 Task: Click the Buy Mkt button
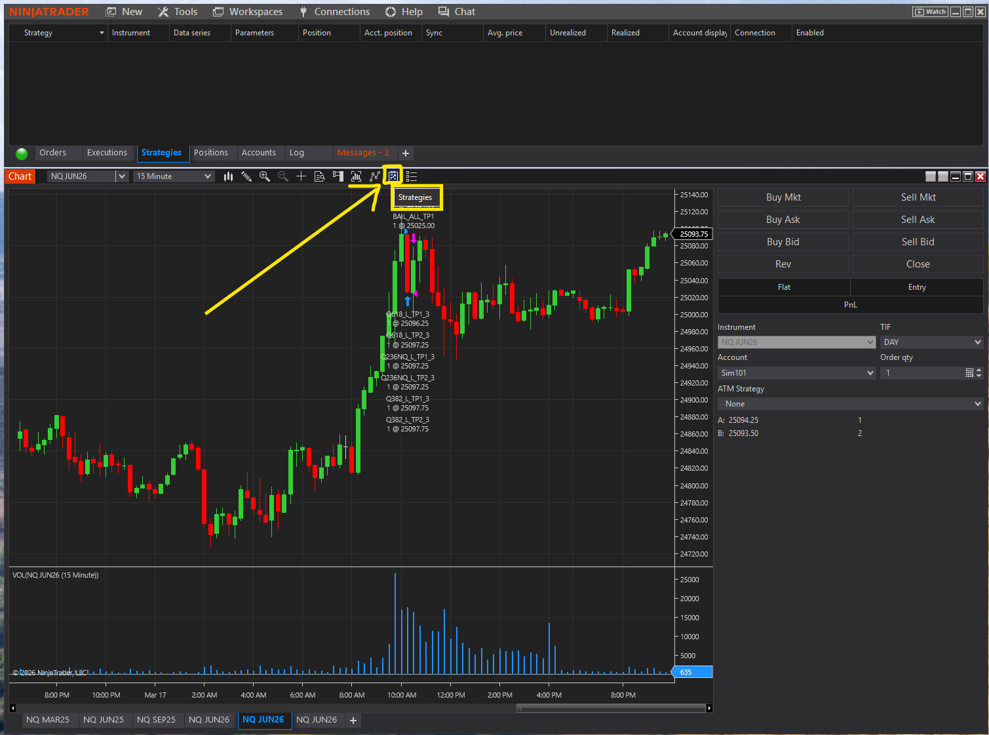click(783, 197)
